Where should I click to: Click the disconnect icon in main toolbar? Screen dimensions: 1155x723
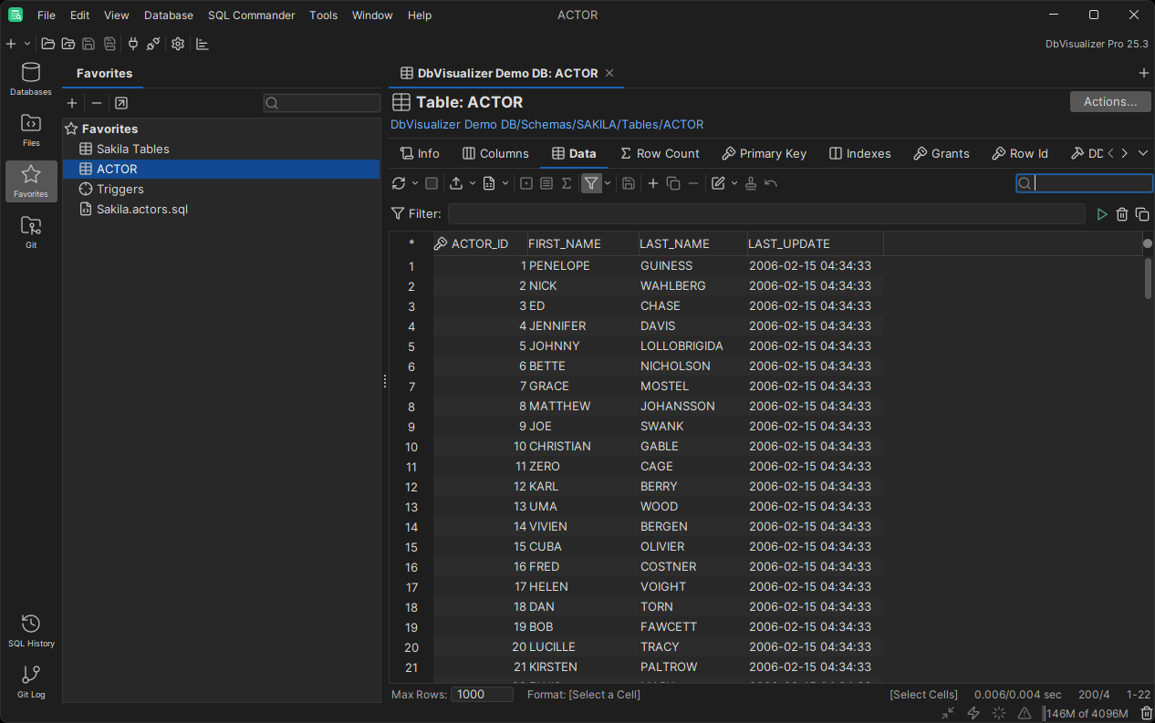(x=152, y=44)
